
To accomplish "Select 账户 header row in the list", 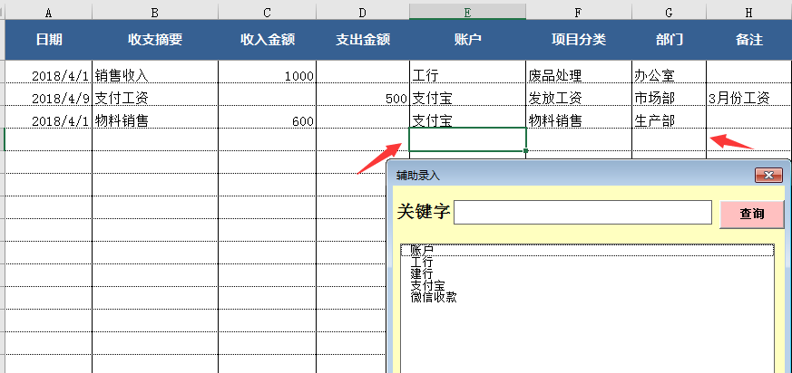I will pyautogui.click(x=587, y=250).
